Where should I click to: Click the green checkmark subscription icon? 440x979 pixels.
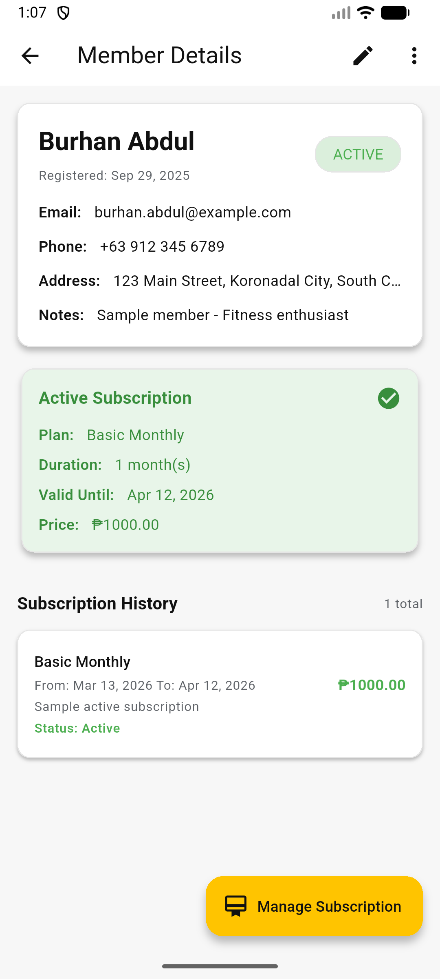388,398
